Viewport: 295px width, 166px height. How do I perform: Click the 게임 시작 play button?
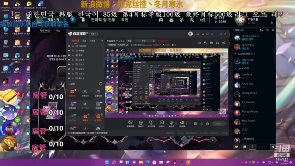coord(53,20)
